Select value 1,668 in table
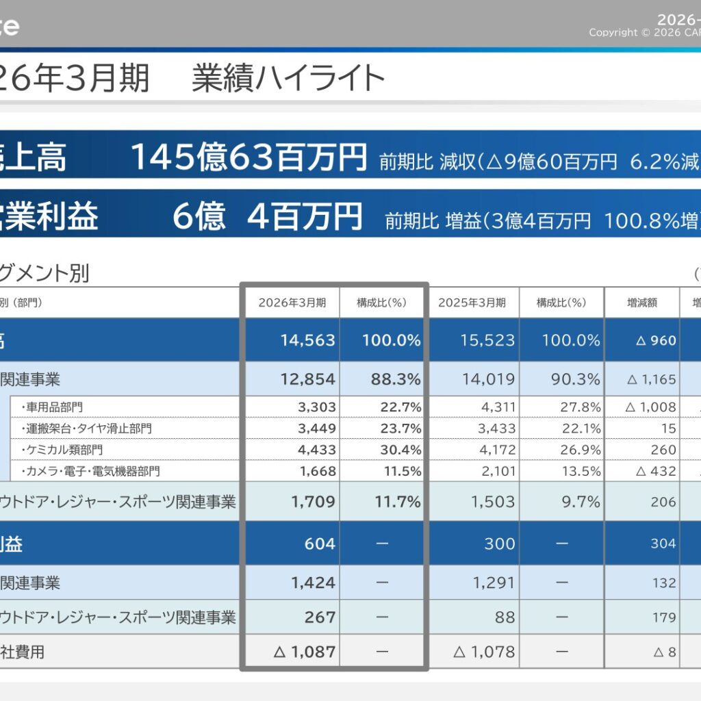The width and height of the screenshot is (701, 701). click(x=318, y=471)
